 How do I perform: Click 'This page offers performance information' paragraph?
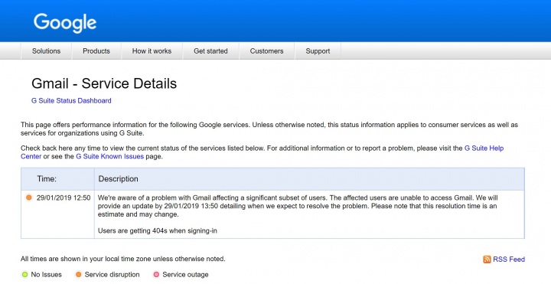[x=269, y=129]
